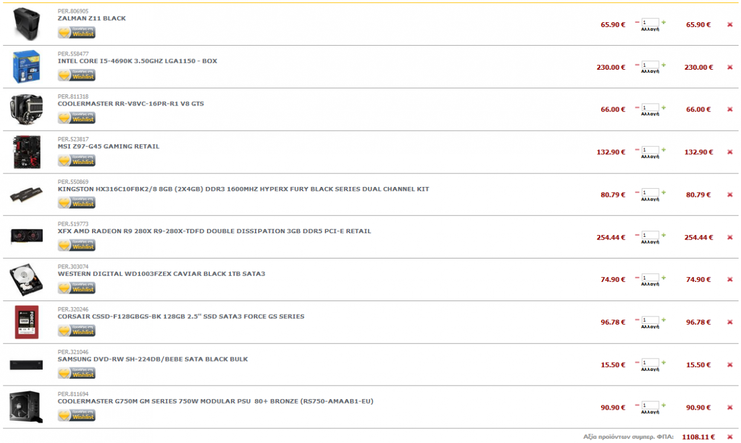Image resolution: width=741 pixels, height=443 pixels.
Task: Increase Corsair SSD quantity with plus
Action: point(664,320)
